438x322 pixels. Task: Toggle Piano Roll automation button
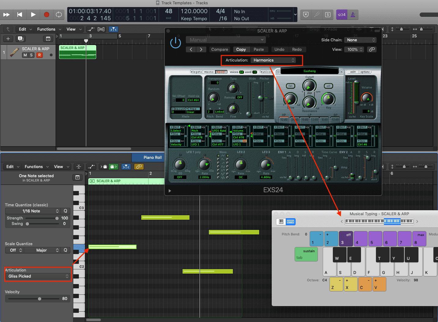tap(91, 167)
